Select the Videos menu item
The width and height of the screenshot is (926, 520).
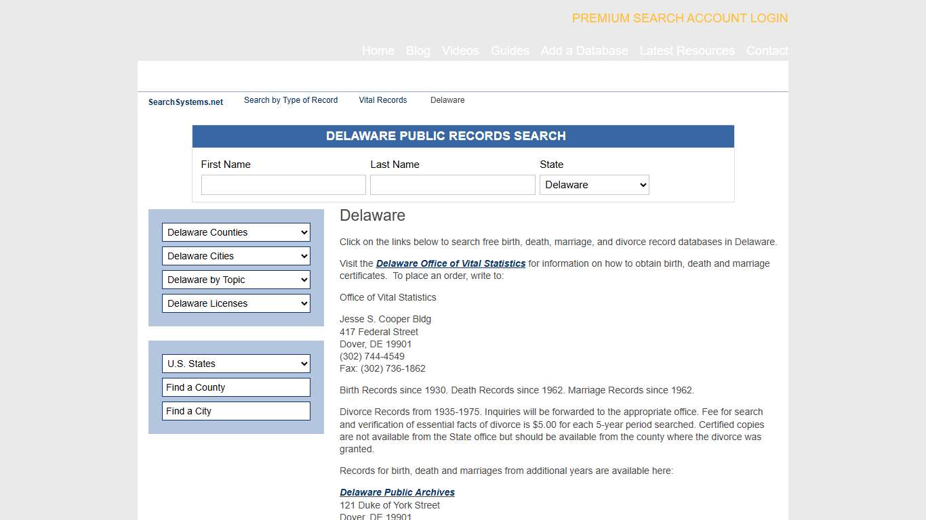(460, 51)
